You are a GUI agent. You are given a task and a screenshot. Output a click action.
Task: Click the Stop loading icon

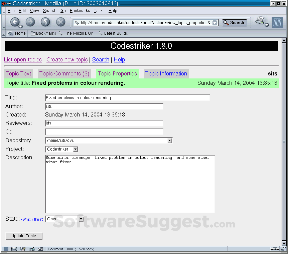[x=61, y=22]
